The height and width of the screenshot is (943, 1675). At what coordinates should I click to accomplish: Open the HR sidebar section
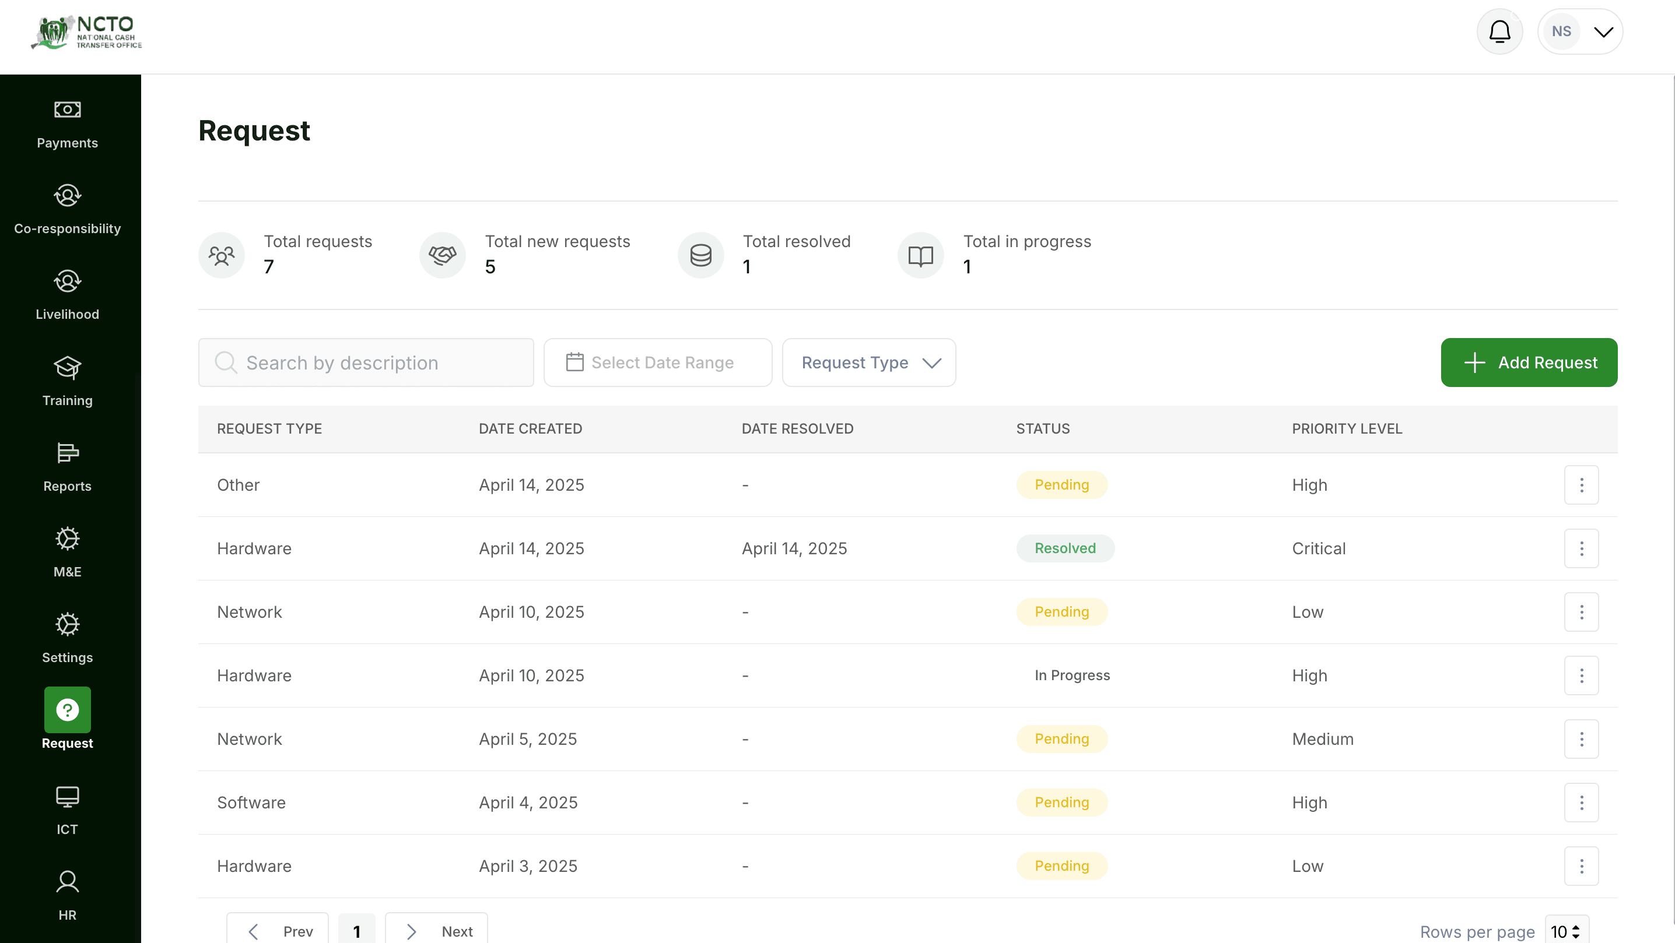pyautogui.click(x=67, y=897)
